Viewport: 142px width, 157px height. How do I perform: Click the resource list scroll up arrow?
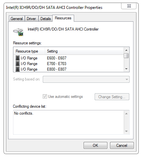126,50
